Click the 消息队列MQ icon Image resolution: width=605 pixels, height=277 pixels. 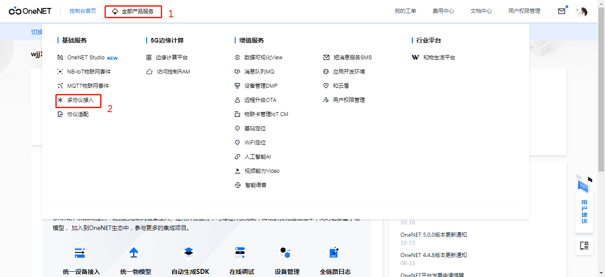click(x=237, y=72)
